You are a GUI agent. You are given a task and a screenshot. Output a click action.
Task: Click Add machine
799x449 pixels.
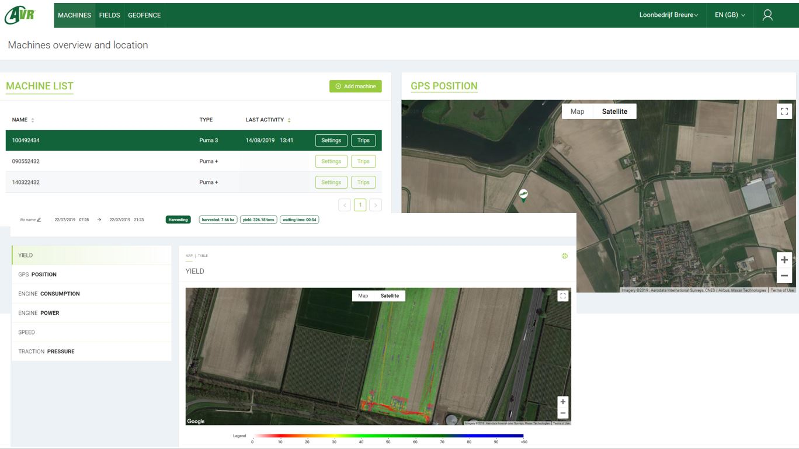point(355,86)
